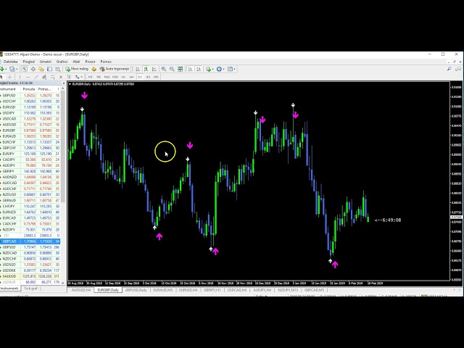Select the crosshair cursor tool
This screenshot has width=464, height=348.
tap(12, 76)
